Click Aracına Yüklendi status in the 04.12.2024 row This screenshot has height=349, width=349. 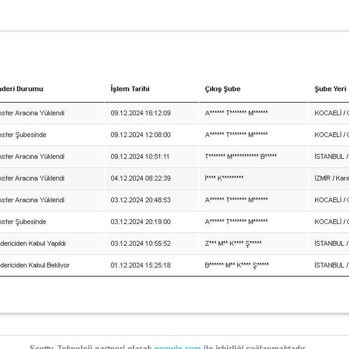(x=32, y=178)
